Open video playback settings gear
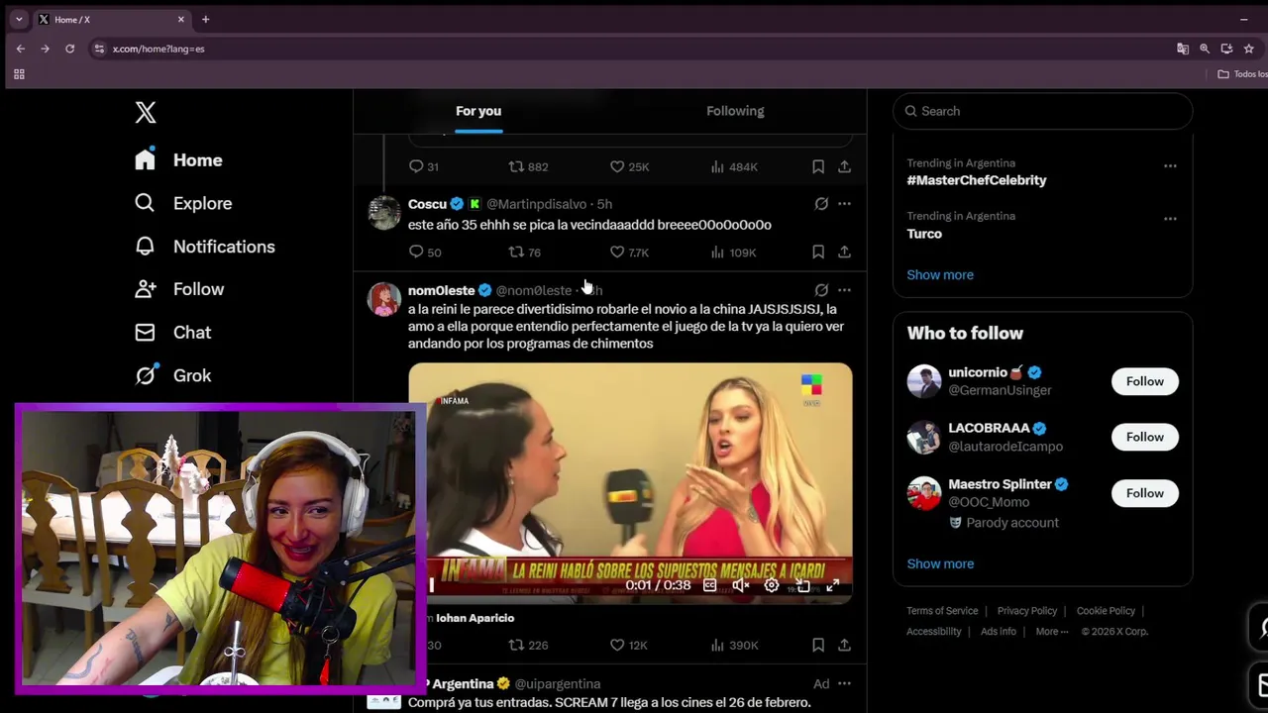 tap(771, 585)
